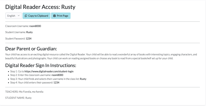Click room8000 in Step 2
This screenshot has height=106, width=206.
coord(57,75)
